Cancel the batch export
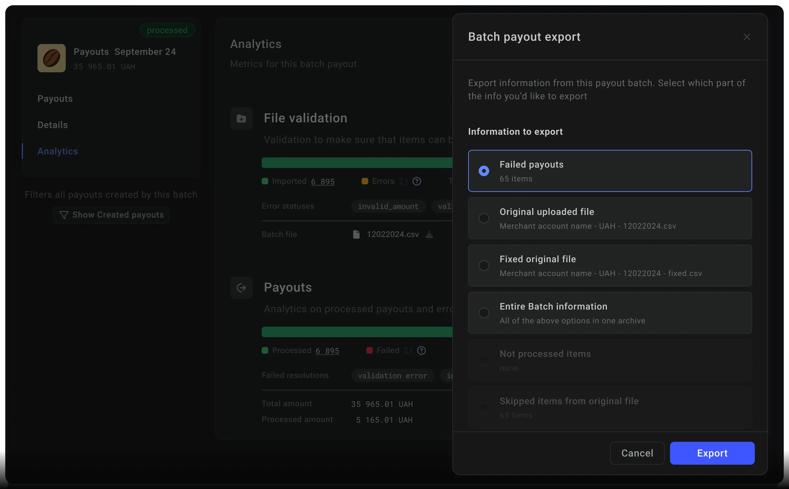789x489 pixels. click(x=637, y=453)
